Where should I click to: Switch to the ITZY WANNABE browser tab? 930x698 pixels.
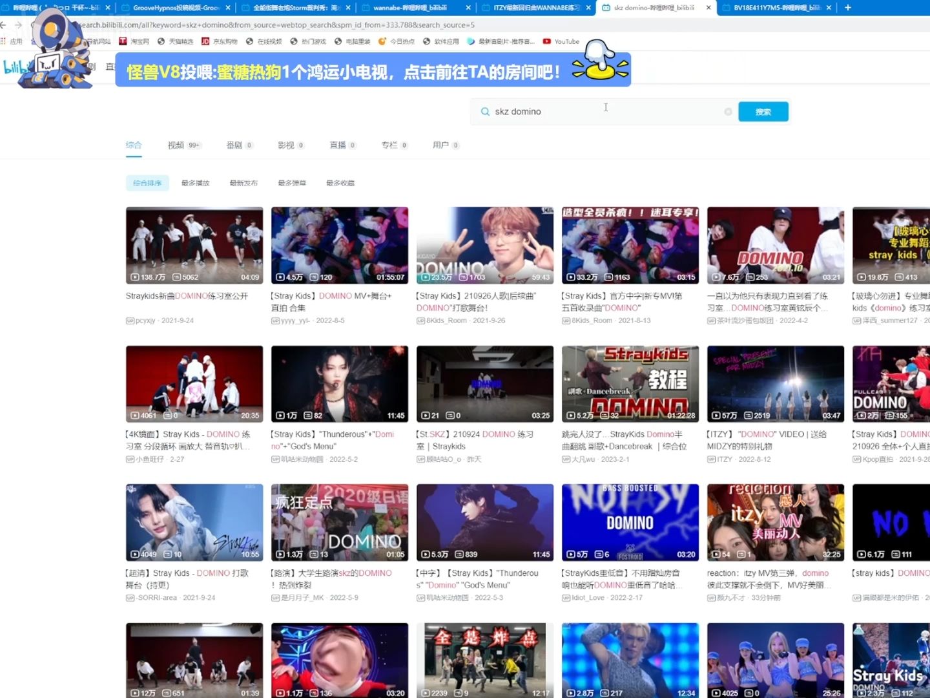[x=537, y=8]
